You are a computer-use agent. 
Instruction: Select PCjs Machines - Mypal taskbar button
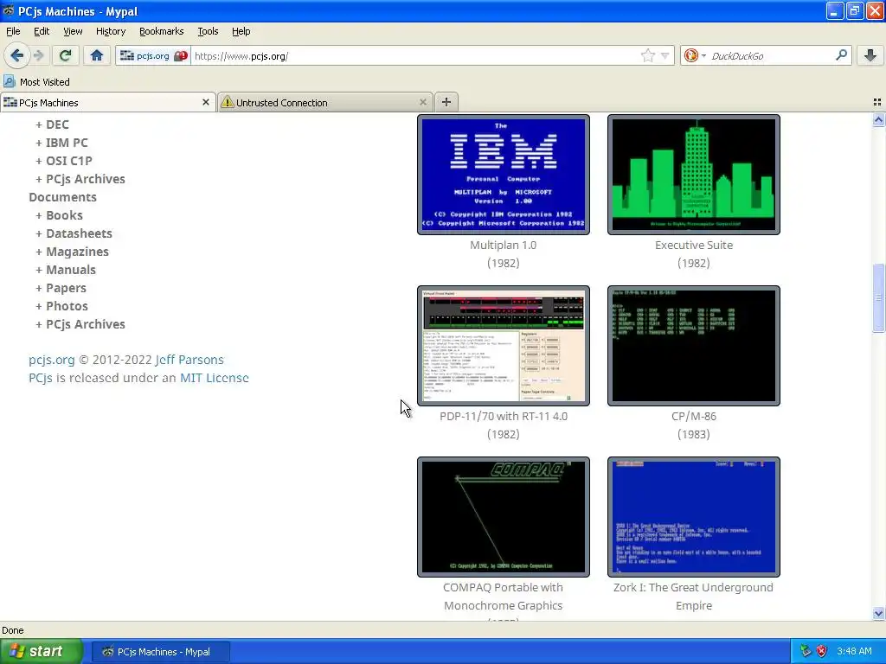pyautogui.click(x=160, y=652)
